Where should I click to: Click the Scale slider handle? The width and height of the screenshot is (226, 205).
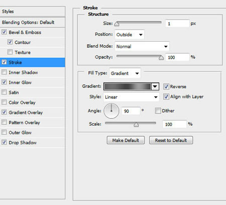coord(136,125)
